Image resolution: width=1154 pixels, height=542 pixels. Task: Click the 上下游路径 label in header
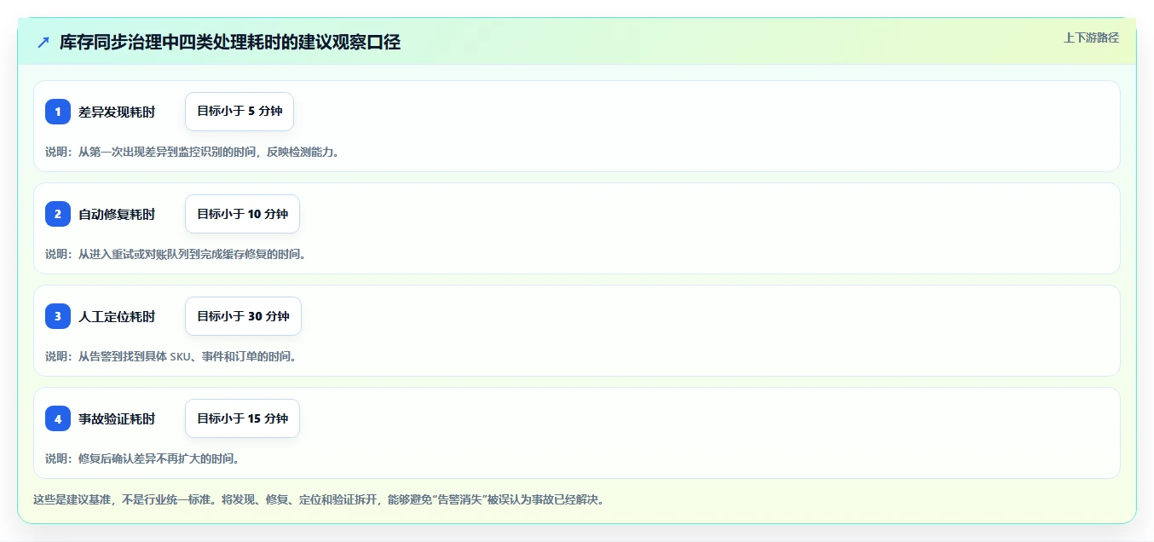click(x=1091, y=37)
